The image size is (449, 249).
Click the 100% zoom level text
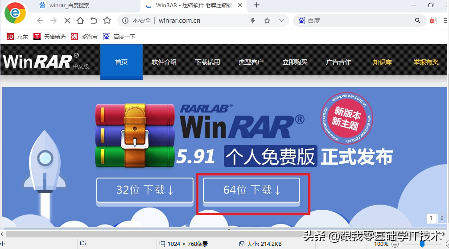coord(381,244)
